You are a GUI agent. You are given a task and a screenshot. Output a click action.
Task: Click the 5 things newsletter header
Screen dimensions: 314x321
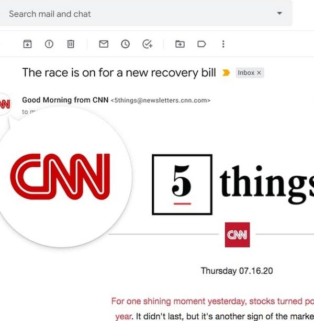(x=233, y=184)
